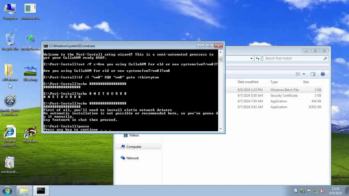The height and width of the screenshot is (196, 349).
Task: Maximize the Explorer window
Action: (x=315, y=51)
